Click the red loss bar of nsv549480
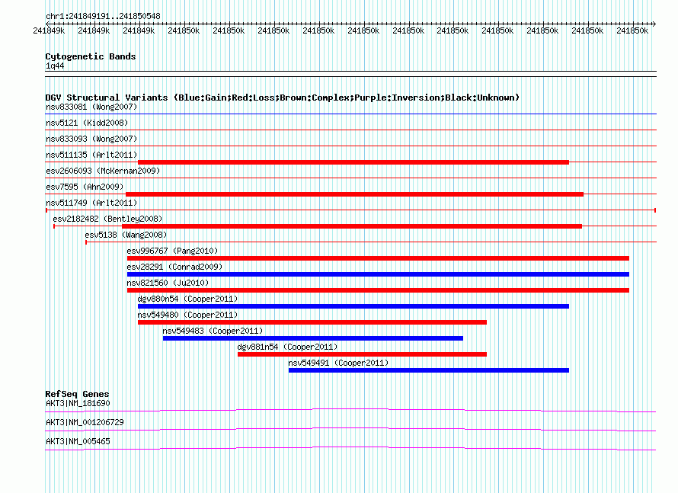The height and width of the screenshot is (493, 678). (312, 322)
